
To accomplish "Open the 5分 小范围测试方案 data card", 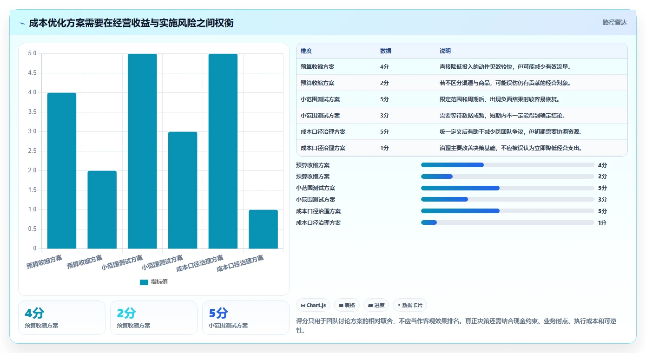I will click(x=246, y=318).
